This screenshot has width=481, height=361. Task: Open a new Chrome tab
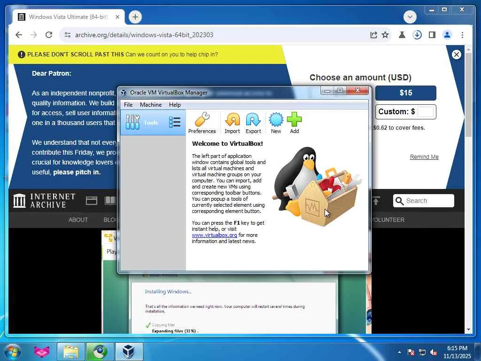click(135, 17)
